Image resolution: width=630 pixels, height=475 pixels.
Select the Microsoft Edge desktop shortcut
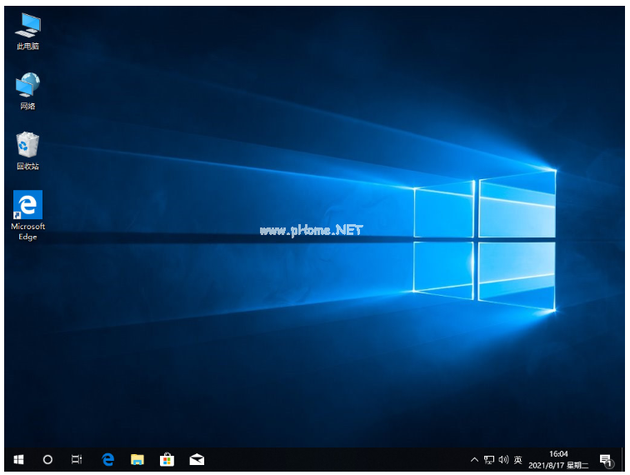coord(27,206)
